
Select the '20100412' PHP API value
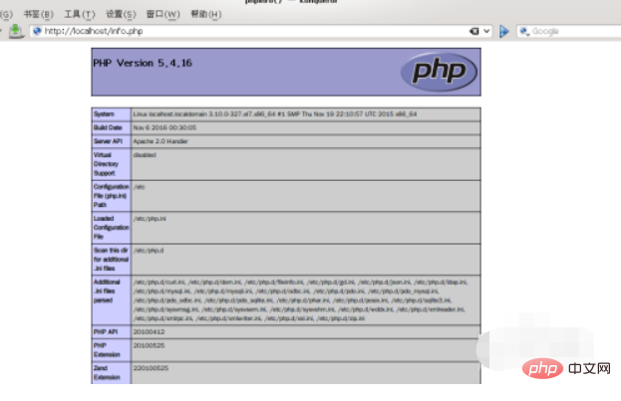(149, 331)
